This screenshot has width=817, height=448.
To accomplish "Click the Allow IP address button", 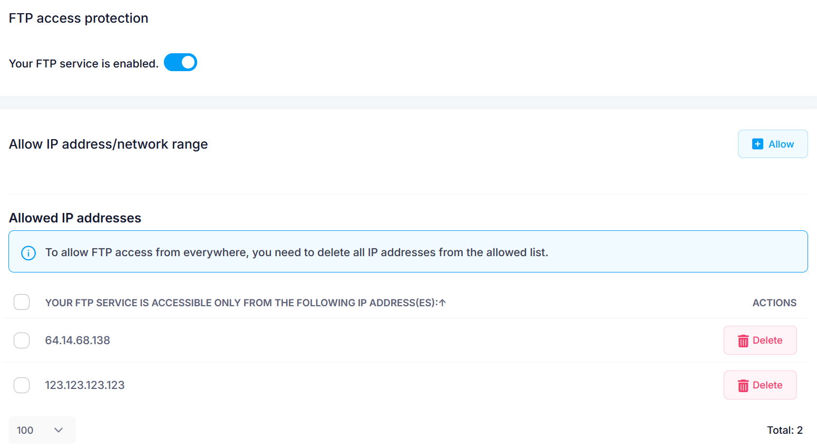I will pos(773,143).
